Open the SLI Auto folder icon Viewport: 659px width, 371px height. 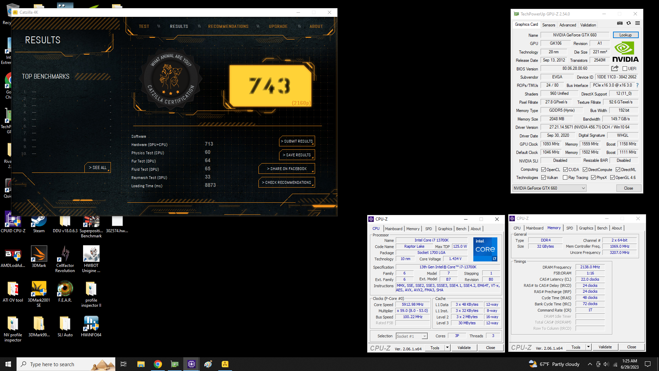click(x=65, y=326)
